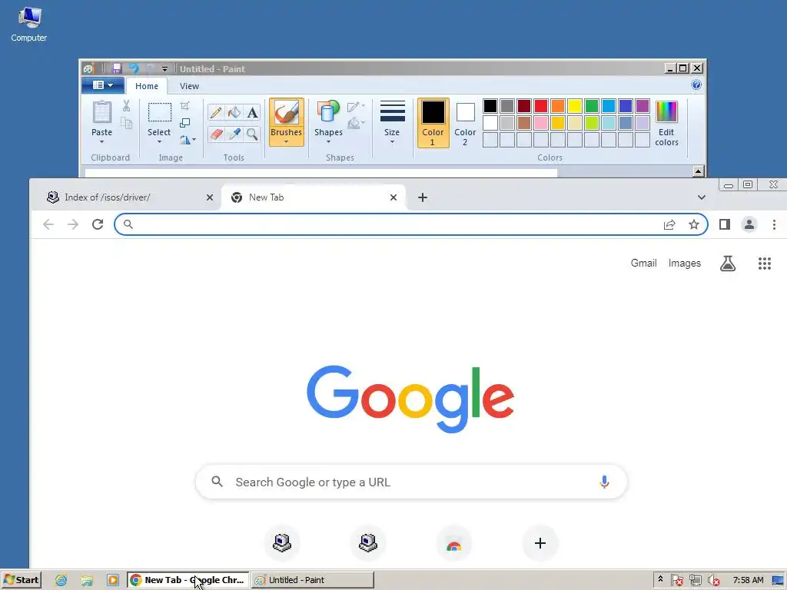Click the Paste clipboard icon
This screenshot has height=590, width=787.
[x=102, y=112]
